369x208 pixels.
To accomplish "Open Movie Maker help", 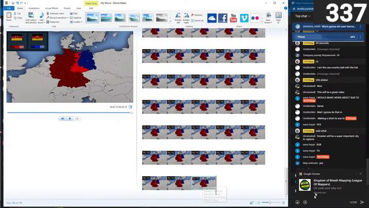I will [x=285, y=8].
